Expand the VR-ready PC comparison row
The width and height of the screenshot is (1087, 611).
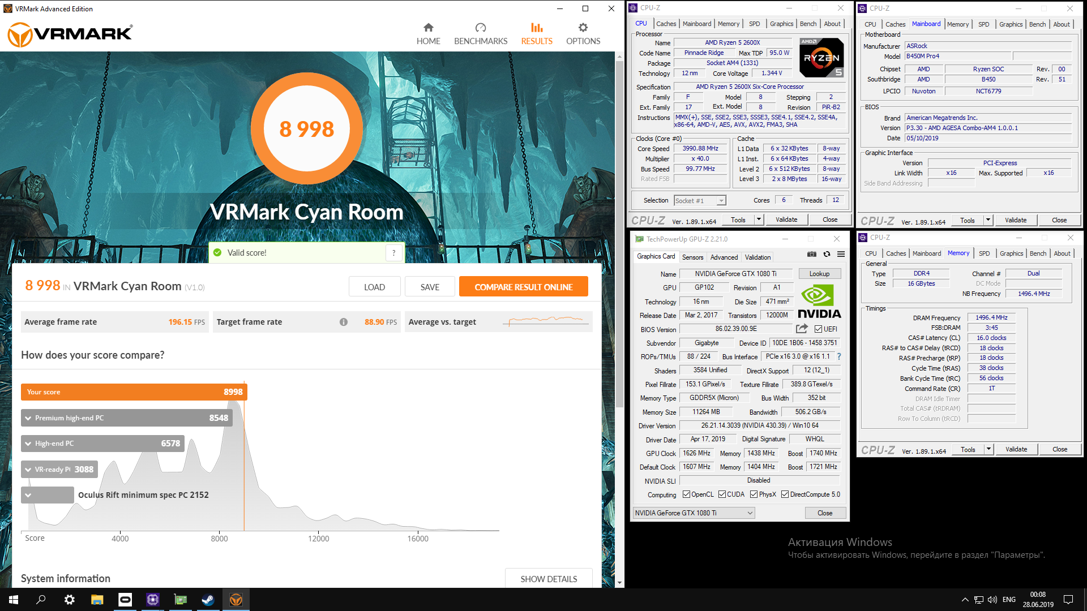28,470
